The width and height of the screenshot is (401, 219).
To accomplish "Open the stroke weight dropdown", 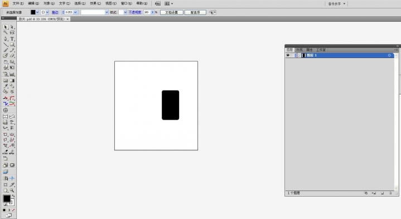I will (75, 12).
